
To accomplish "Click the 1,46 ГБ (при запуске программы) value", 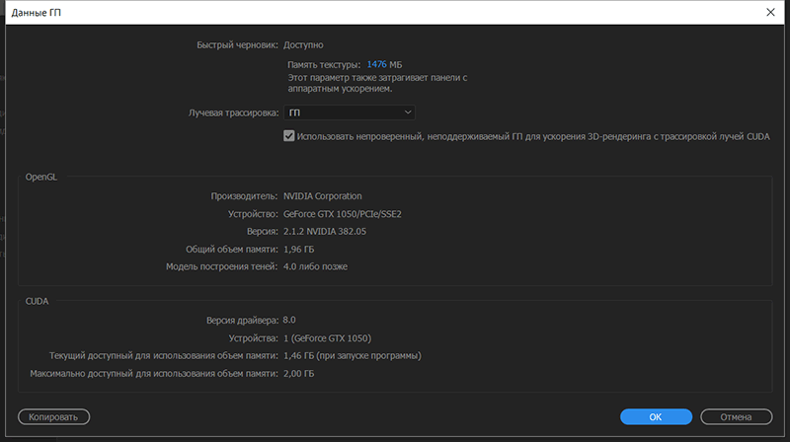I will pyautogui.click(x=353, y=356).
